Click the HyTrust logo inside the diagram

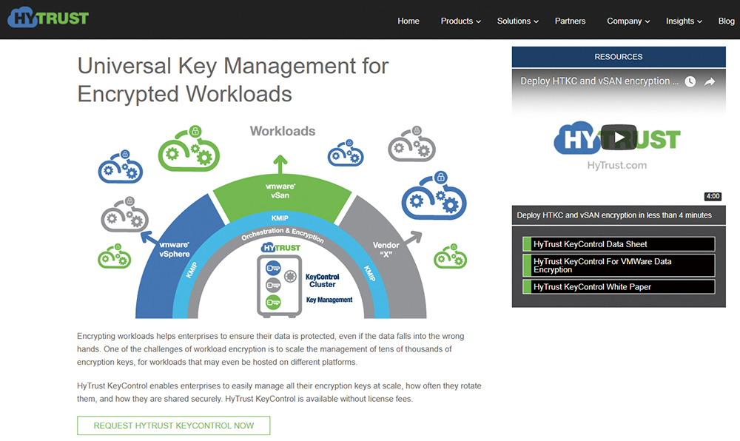280,248
